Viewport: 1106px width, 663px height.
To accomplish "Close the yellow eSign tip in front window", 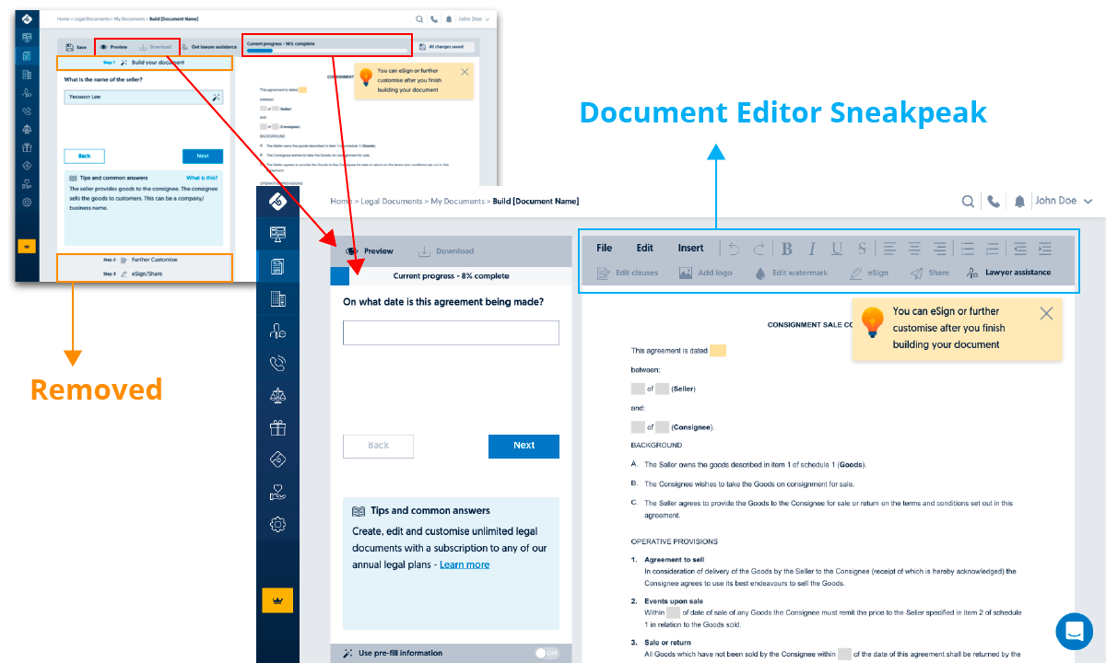I will coord(1046,313).
